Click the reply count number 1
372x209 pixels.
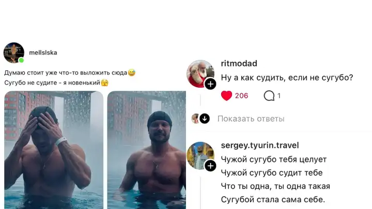pyautogui.click(x=279, y=96)
